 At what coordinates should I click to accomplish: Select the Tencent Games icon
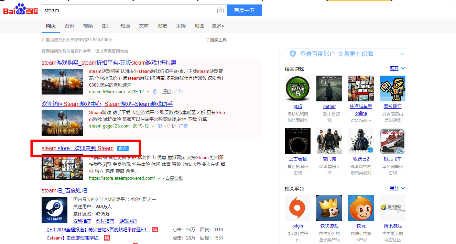pos(392,208)
